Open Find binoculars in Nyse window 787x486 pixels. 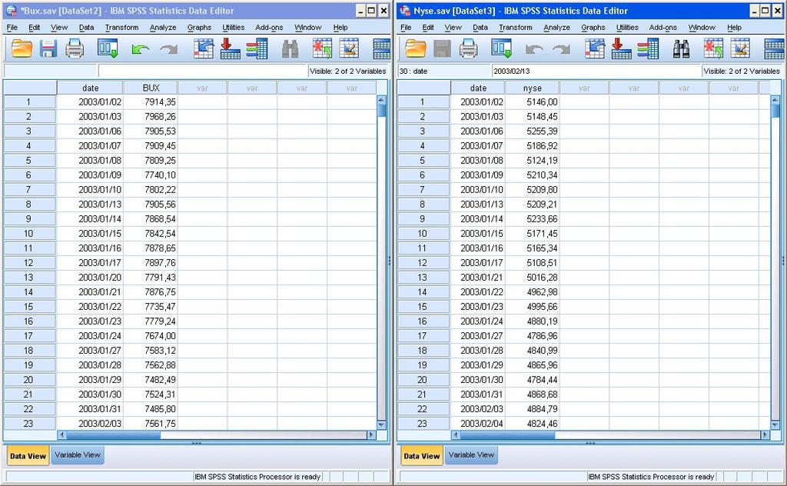tap(681, 48)
